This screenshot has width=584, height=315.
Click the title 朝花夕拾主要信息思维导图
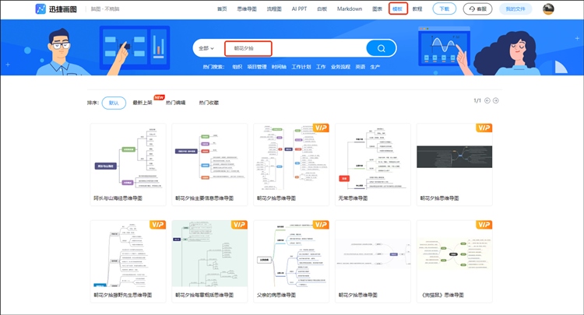(x=205, y=198)
